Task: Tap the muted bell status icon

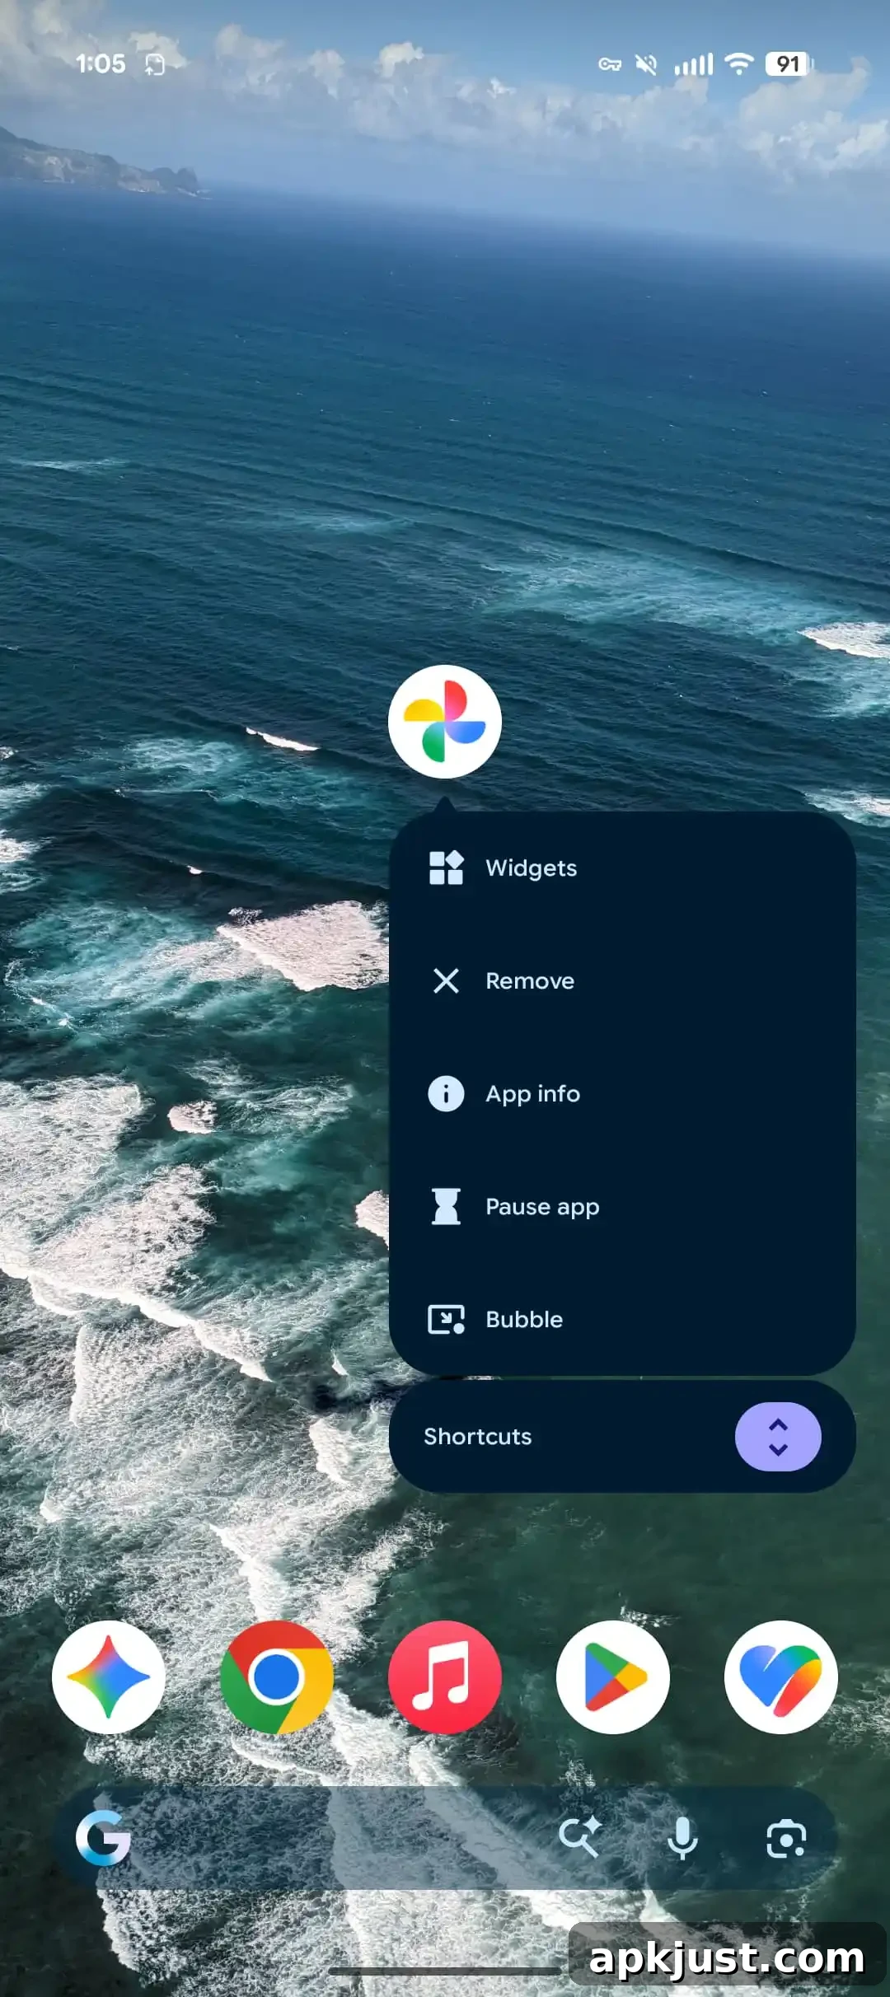Action: click(x=646, y=64)
